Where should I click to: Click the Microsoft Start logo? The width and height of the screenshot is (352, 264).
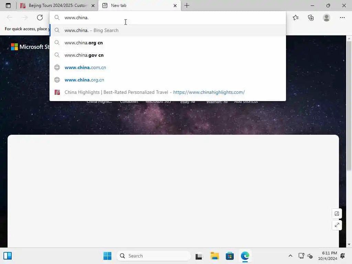[x=30, y=47]
